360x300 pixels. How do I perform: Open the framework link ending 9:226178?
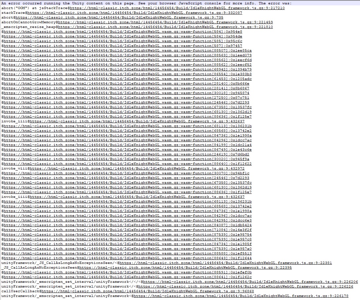tap(241, 296)
